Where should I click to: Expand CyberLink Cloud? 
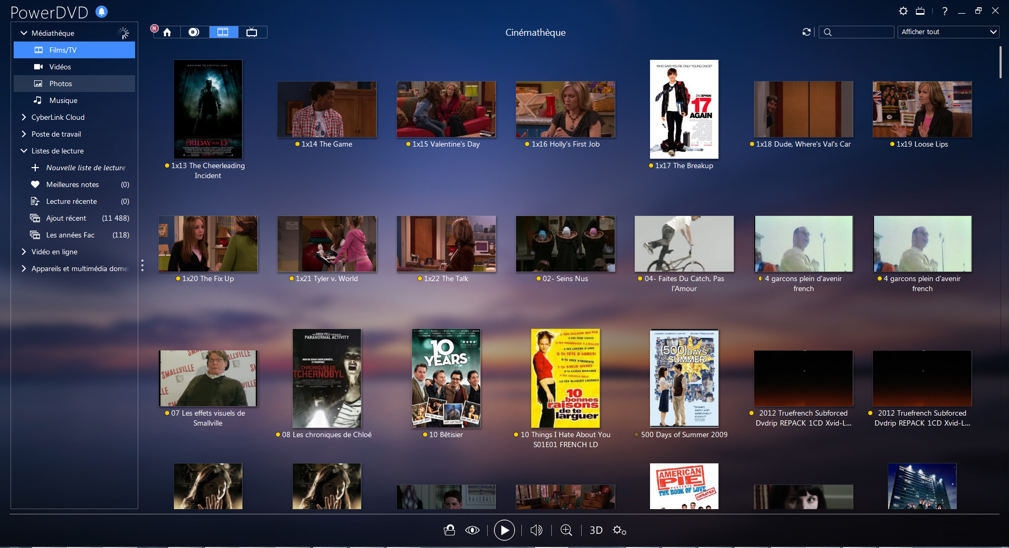tap(24, 117)
